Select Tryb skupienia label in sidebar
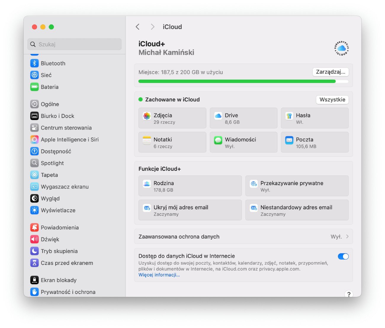The width and height of the screenshot is (385, 328). point(59,251)
